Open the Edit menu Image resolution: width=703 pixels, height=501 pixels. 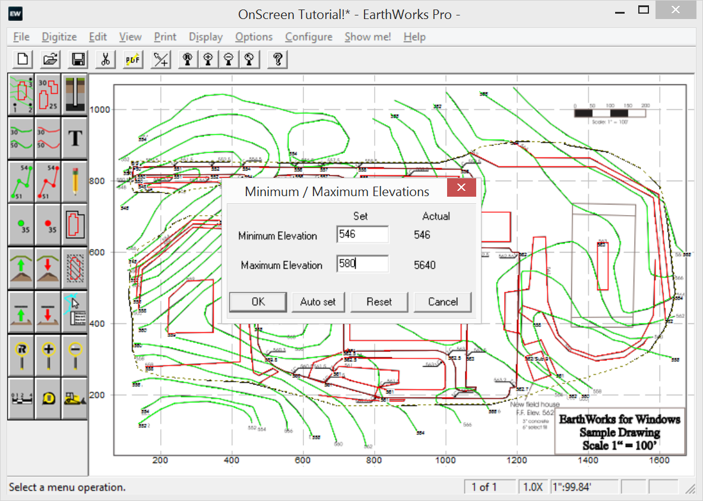coord(98,37)
